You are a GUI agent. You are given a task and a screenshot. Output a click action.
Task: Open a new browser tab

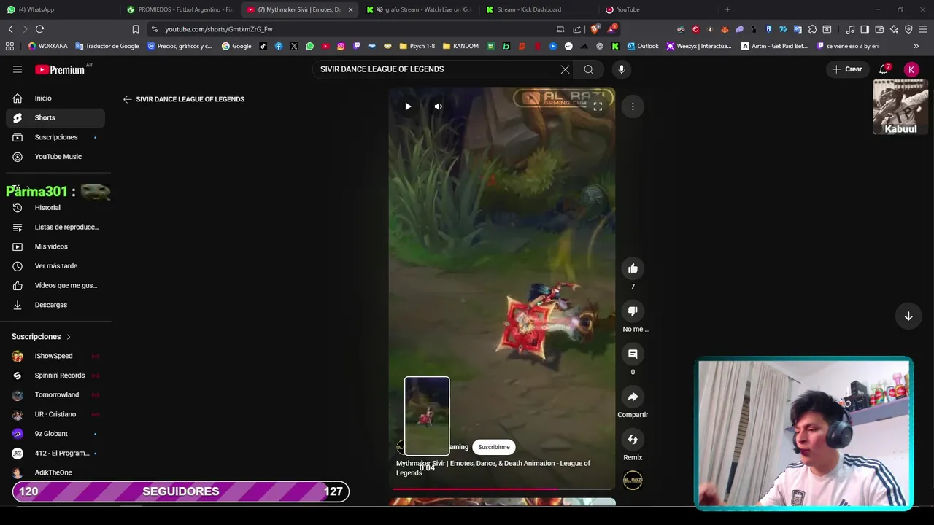click(x=727, y=9)
